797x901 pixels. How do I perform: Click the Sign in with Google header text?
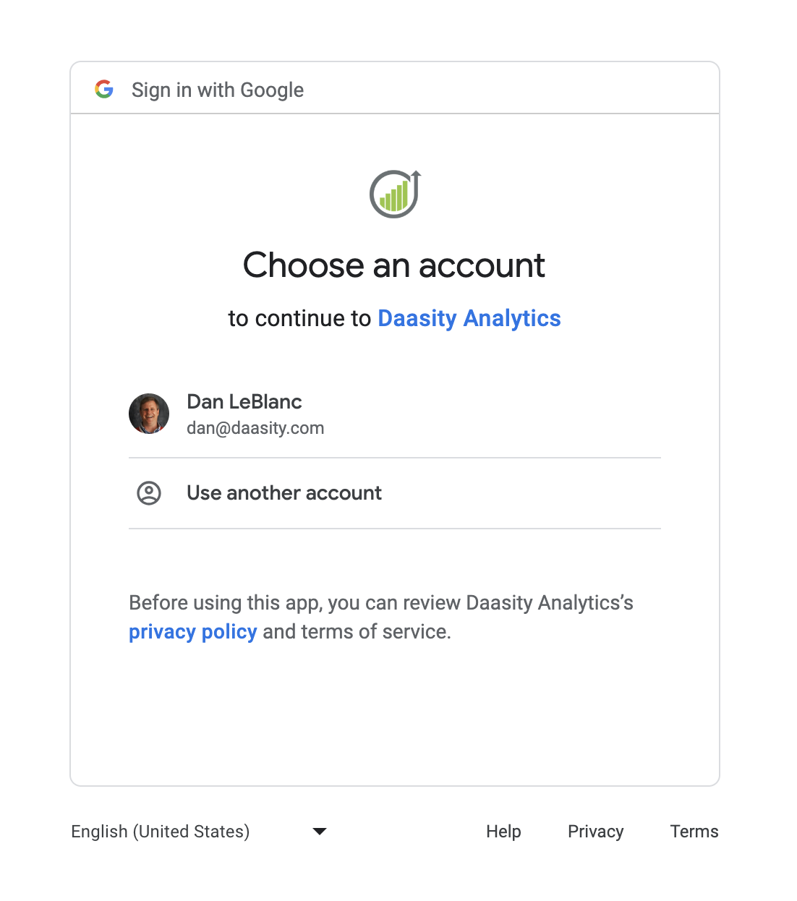tap(218, 90)
